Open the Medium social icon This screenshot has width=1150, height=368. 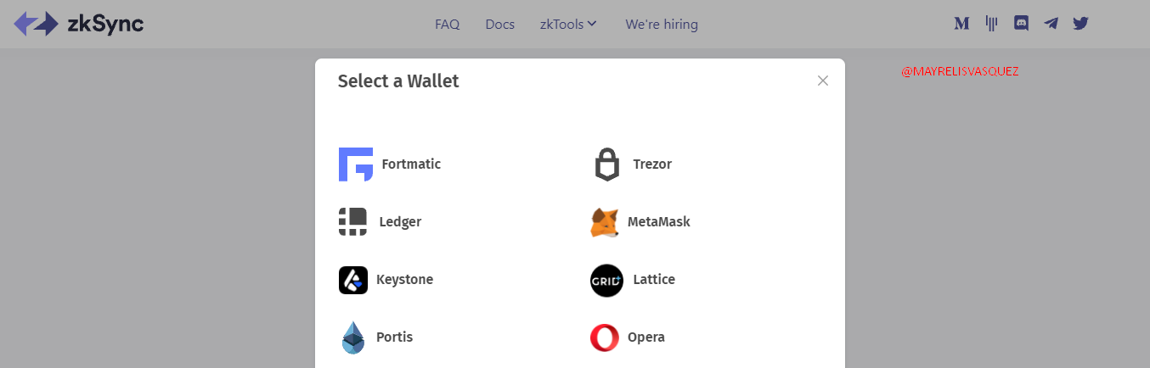click(961, 24)
